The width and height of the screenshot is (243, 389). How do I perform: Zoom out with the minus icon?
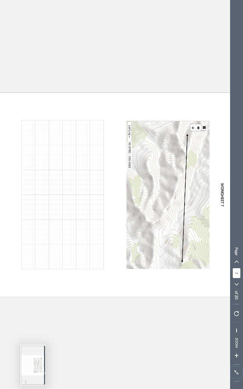(x=237, y=330)
